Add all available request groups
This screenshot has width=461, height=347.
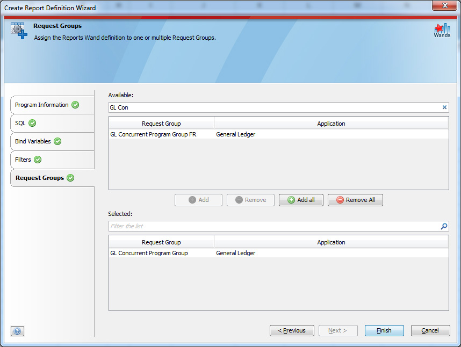point(301,200)
